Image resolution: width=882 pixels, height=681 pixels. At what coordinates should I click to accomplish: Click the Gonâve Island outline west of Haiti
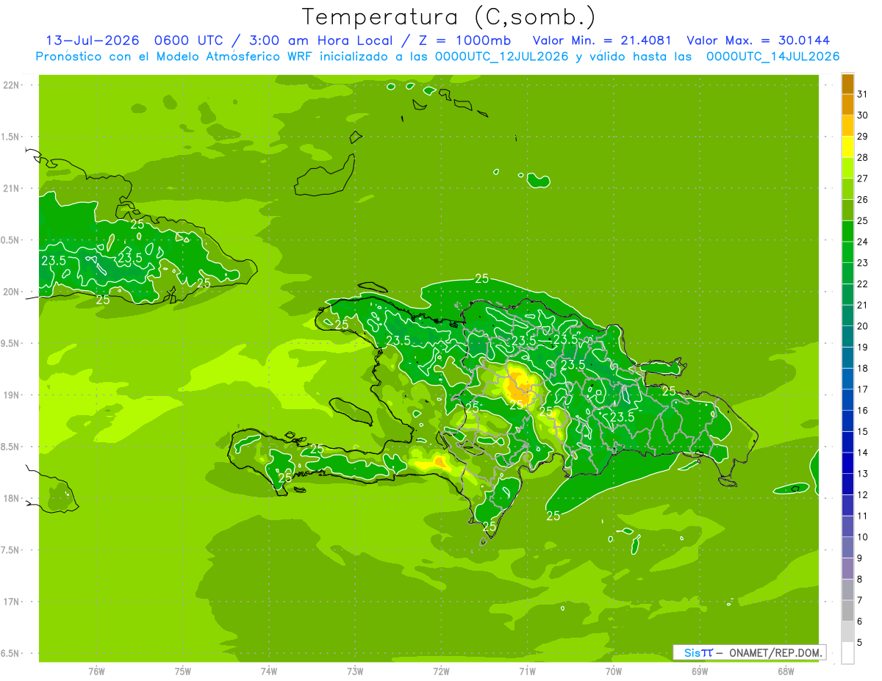point(350,411)
